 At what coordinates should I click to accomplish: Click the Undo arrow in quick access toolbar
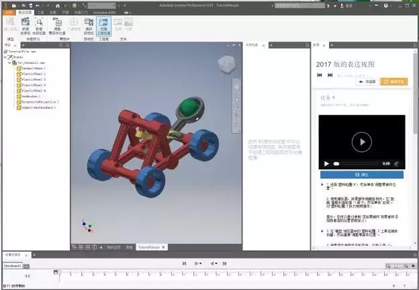coord(38,5)
